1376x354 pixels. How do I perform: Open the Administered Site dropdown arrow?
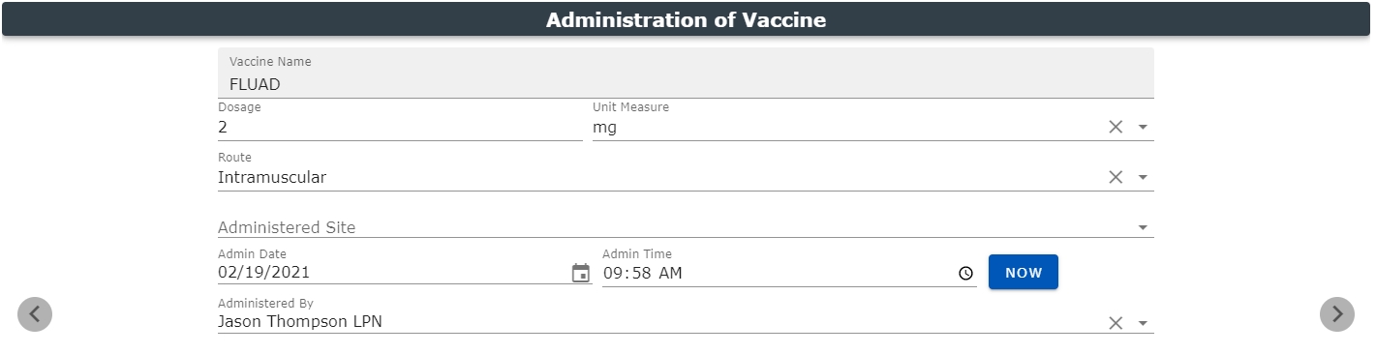click(x=1143, y=227)
